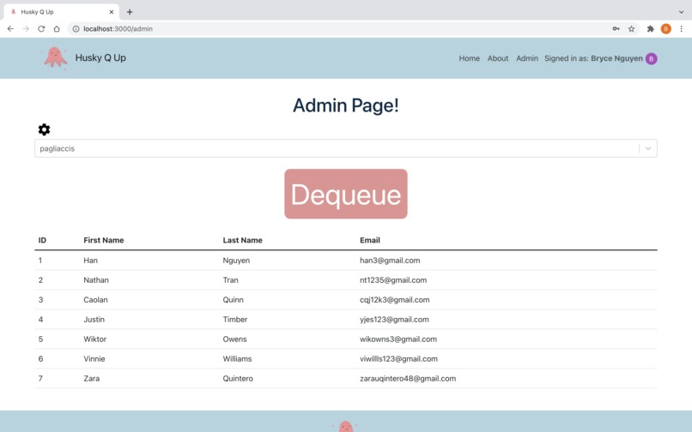The width and height of the screenshot is (692, 432).
Task: Bookmark this page with star icon
Action: tap(632, 28)
